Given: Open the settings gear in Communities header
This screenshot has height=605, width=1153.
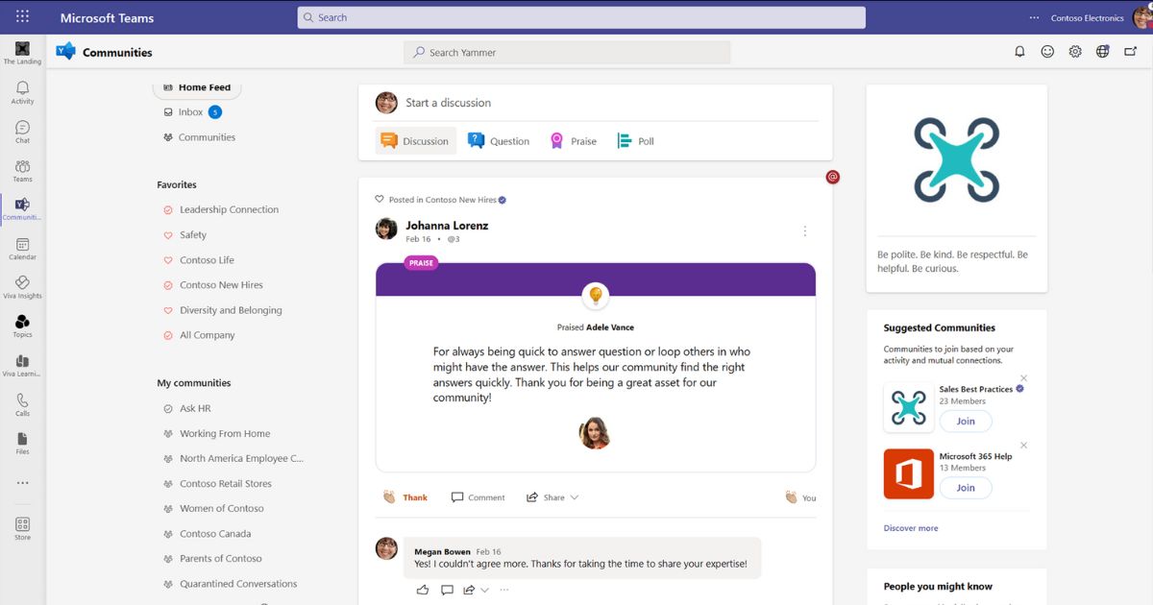Looking at the screenshot, I should click(x=1075, y=52).
